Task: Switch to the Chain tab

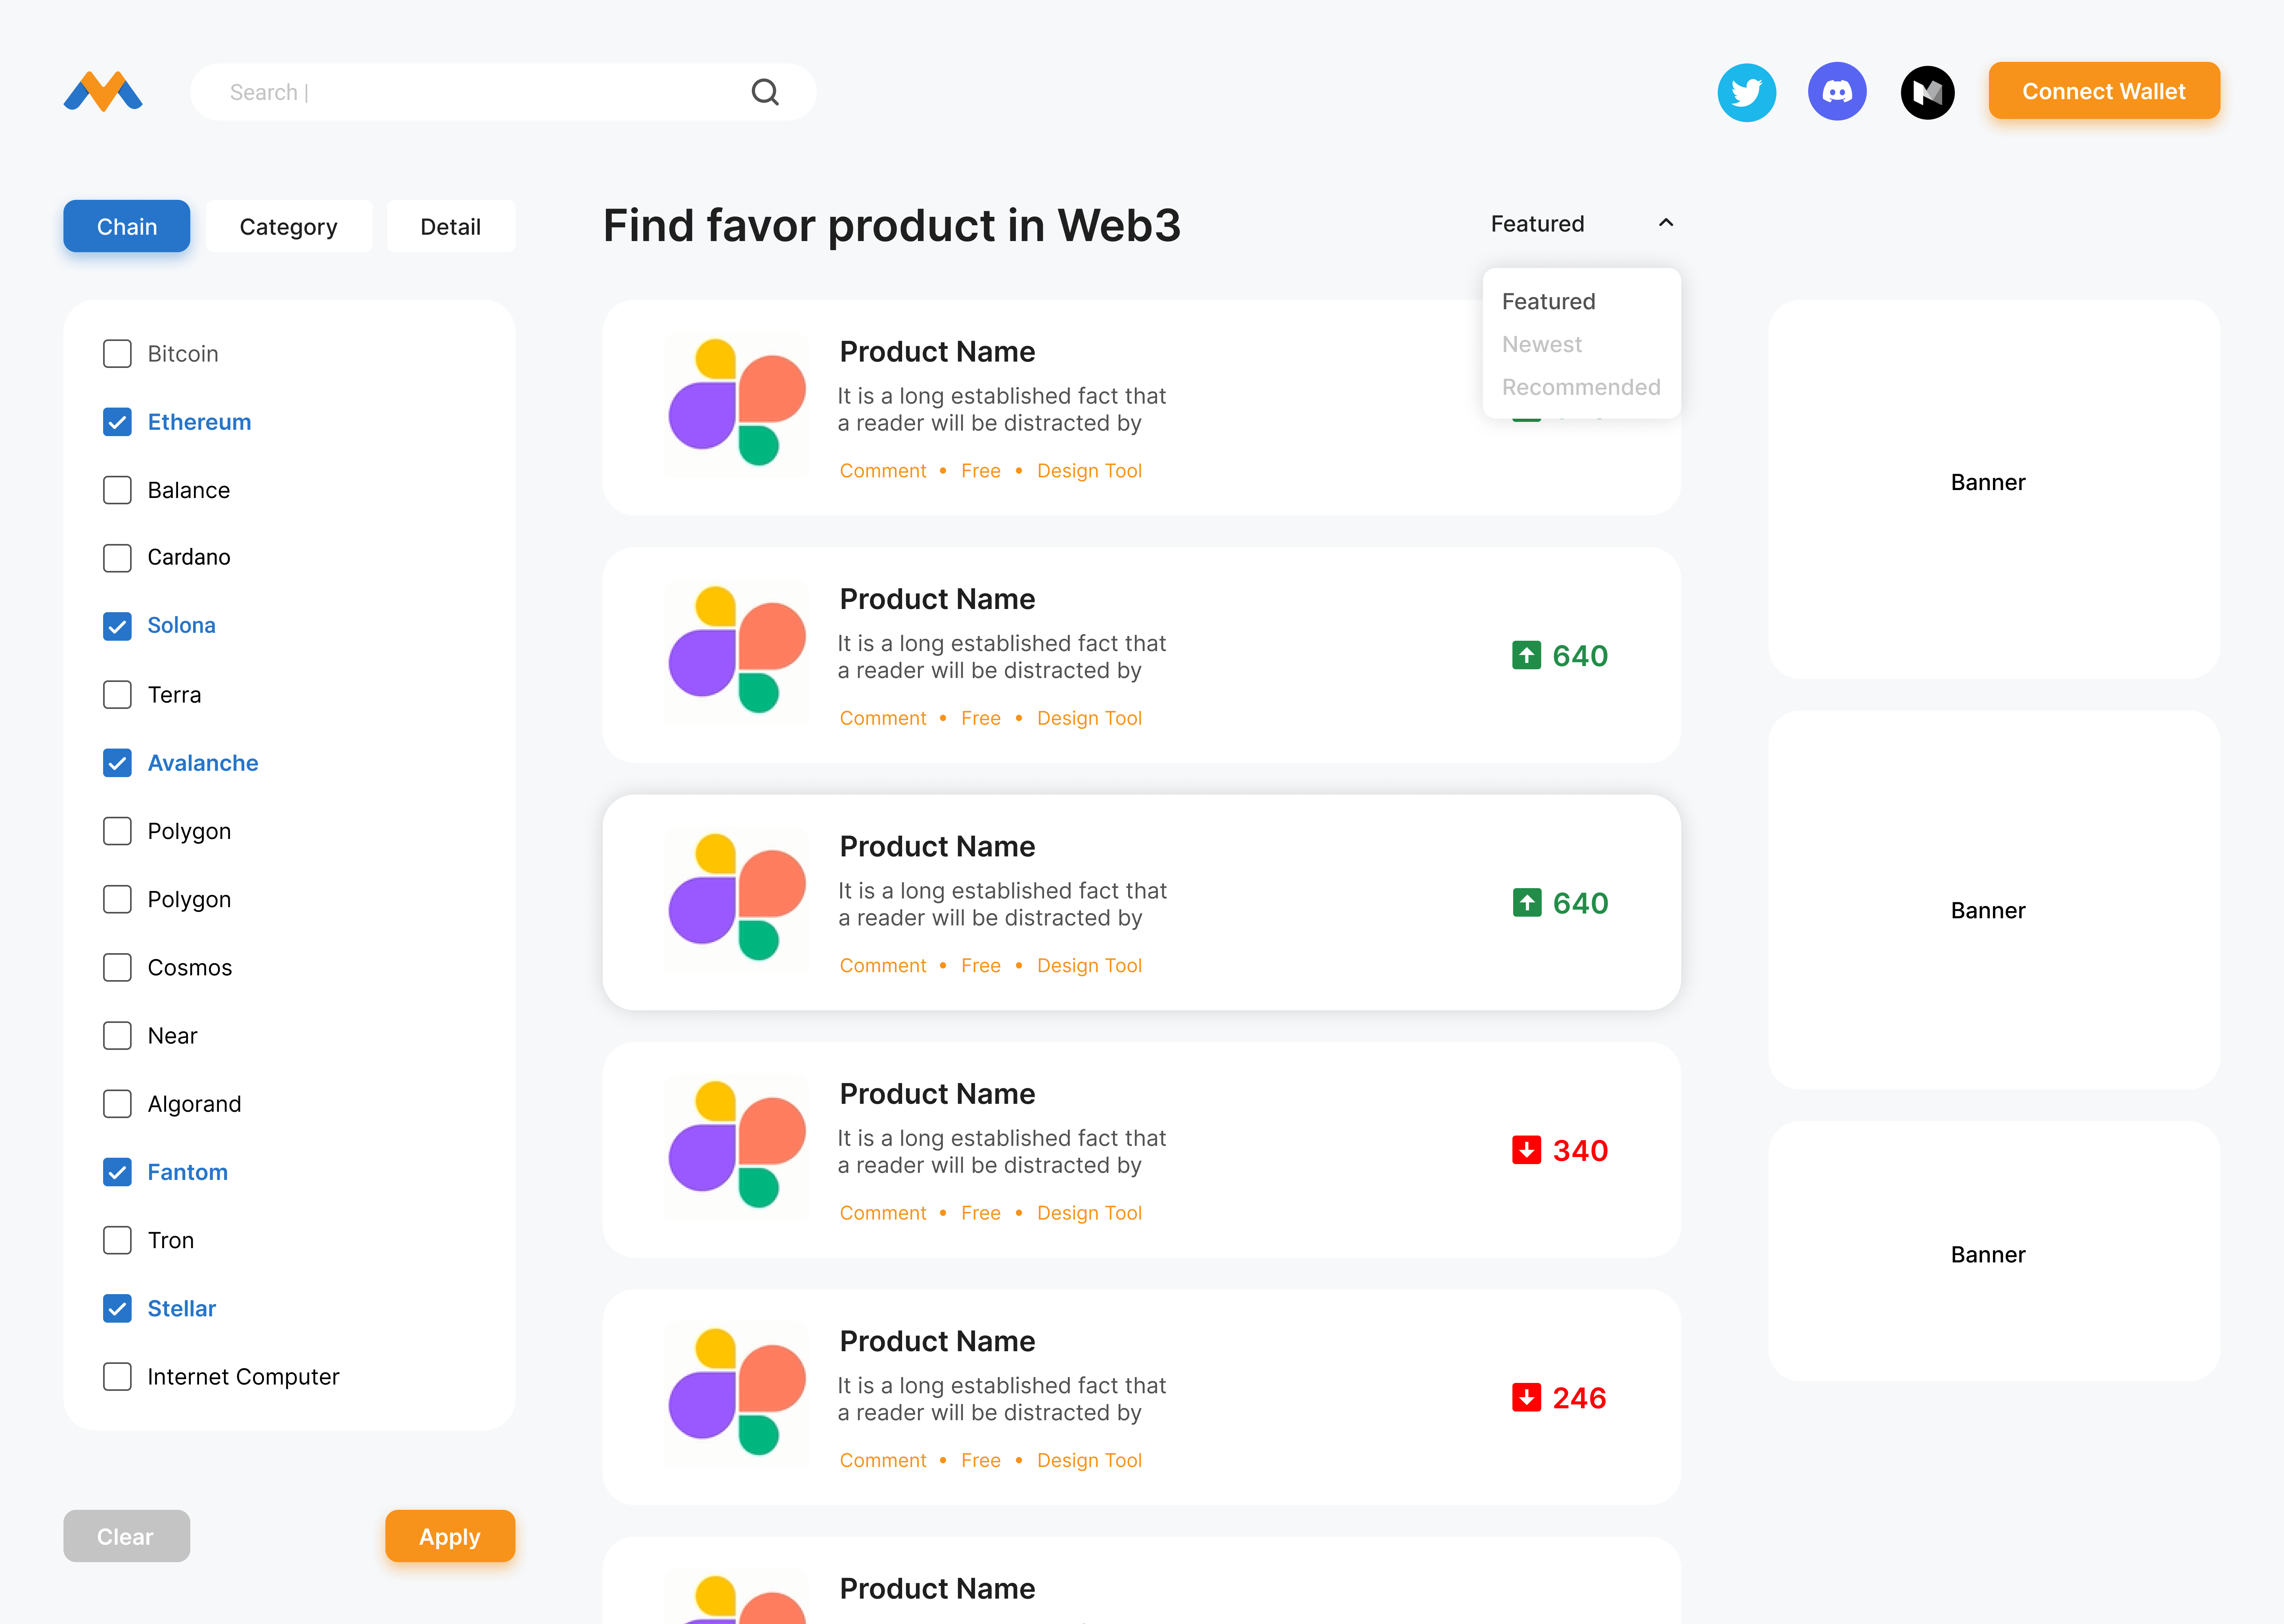Action: 127,226
